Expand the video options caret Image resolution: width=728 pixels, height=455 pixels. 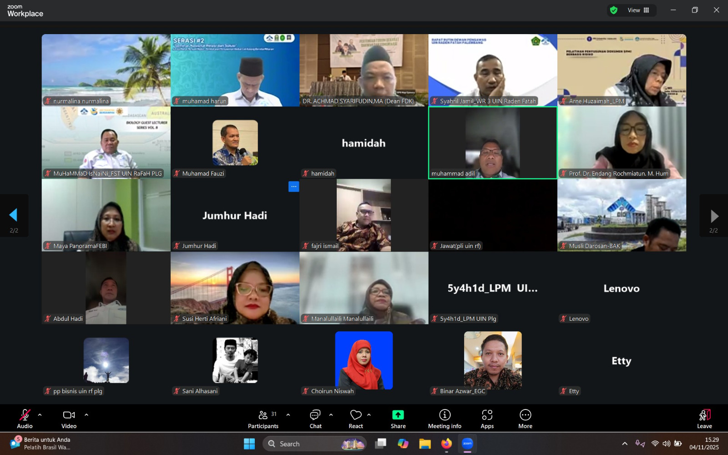86,415
